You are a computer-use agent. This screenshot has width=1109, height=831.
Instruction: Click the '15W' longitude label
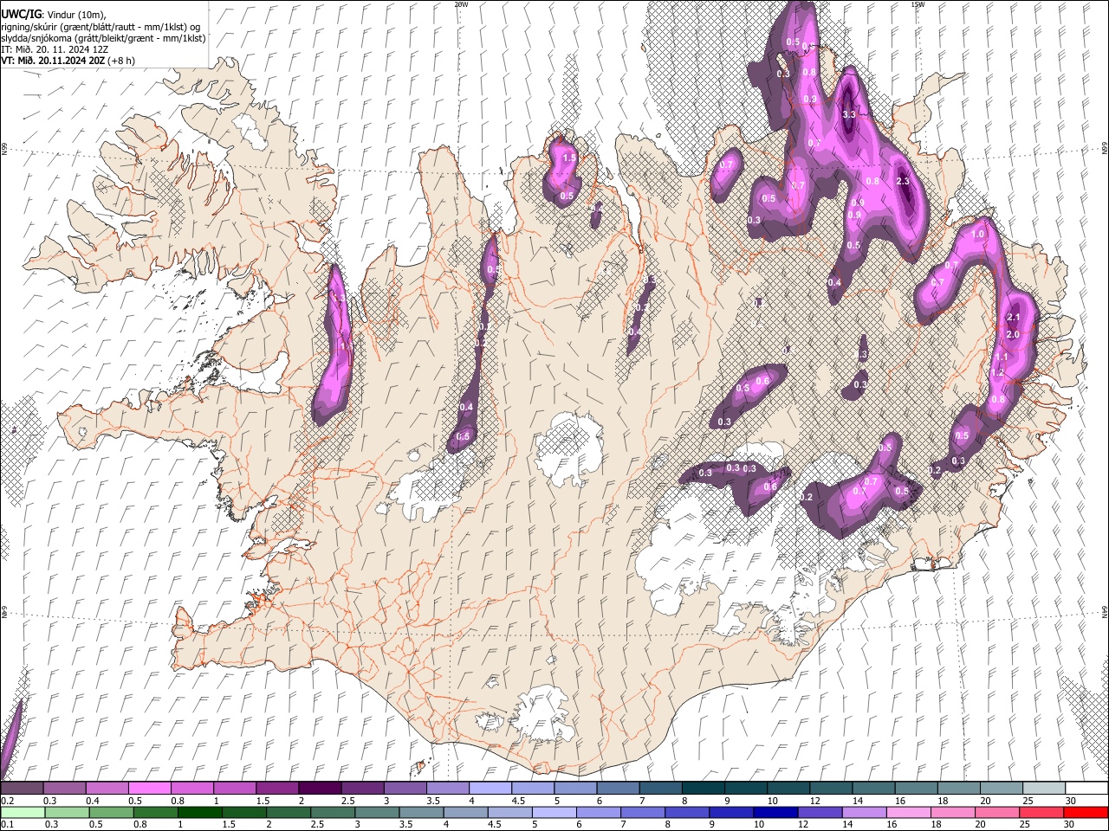click(918, 4)
